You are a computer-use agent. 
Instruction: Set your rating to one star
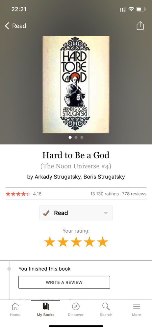point(50,242)
